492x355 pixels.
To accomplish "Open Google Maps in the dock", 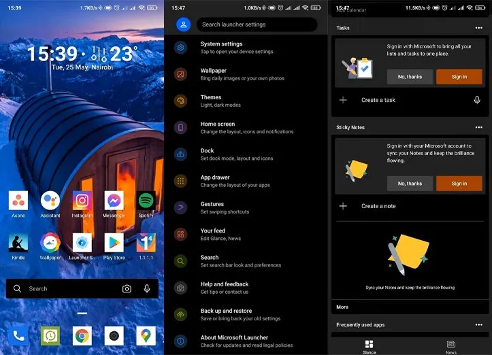I will tap(146, 335).
